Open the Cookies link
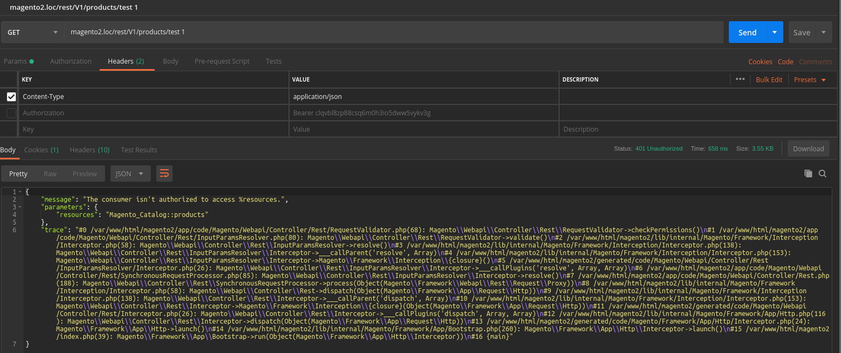841x353 pixels. click(x=760, y=61)
